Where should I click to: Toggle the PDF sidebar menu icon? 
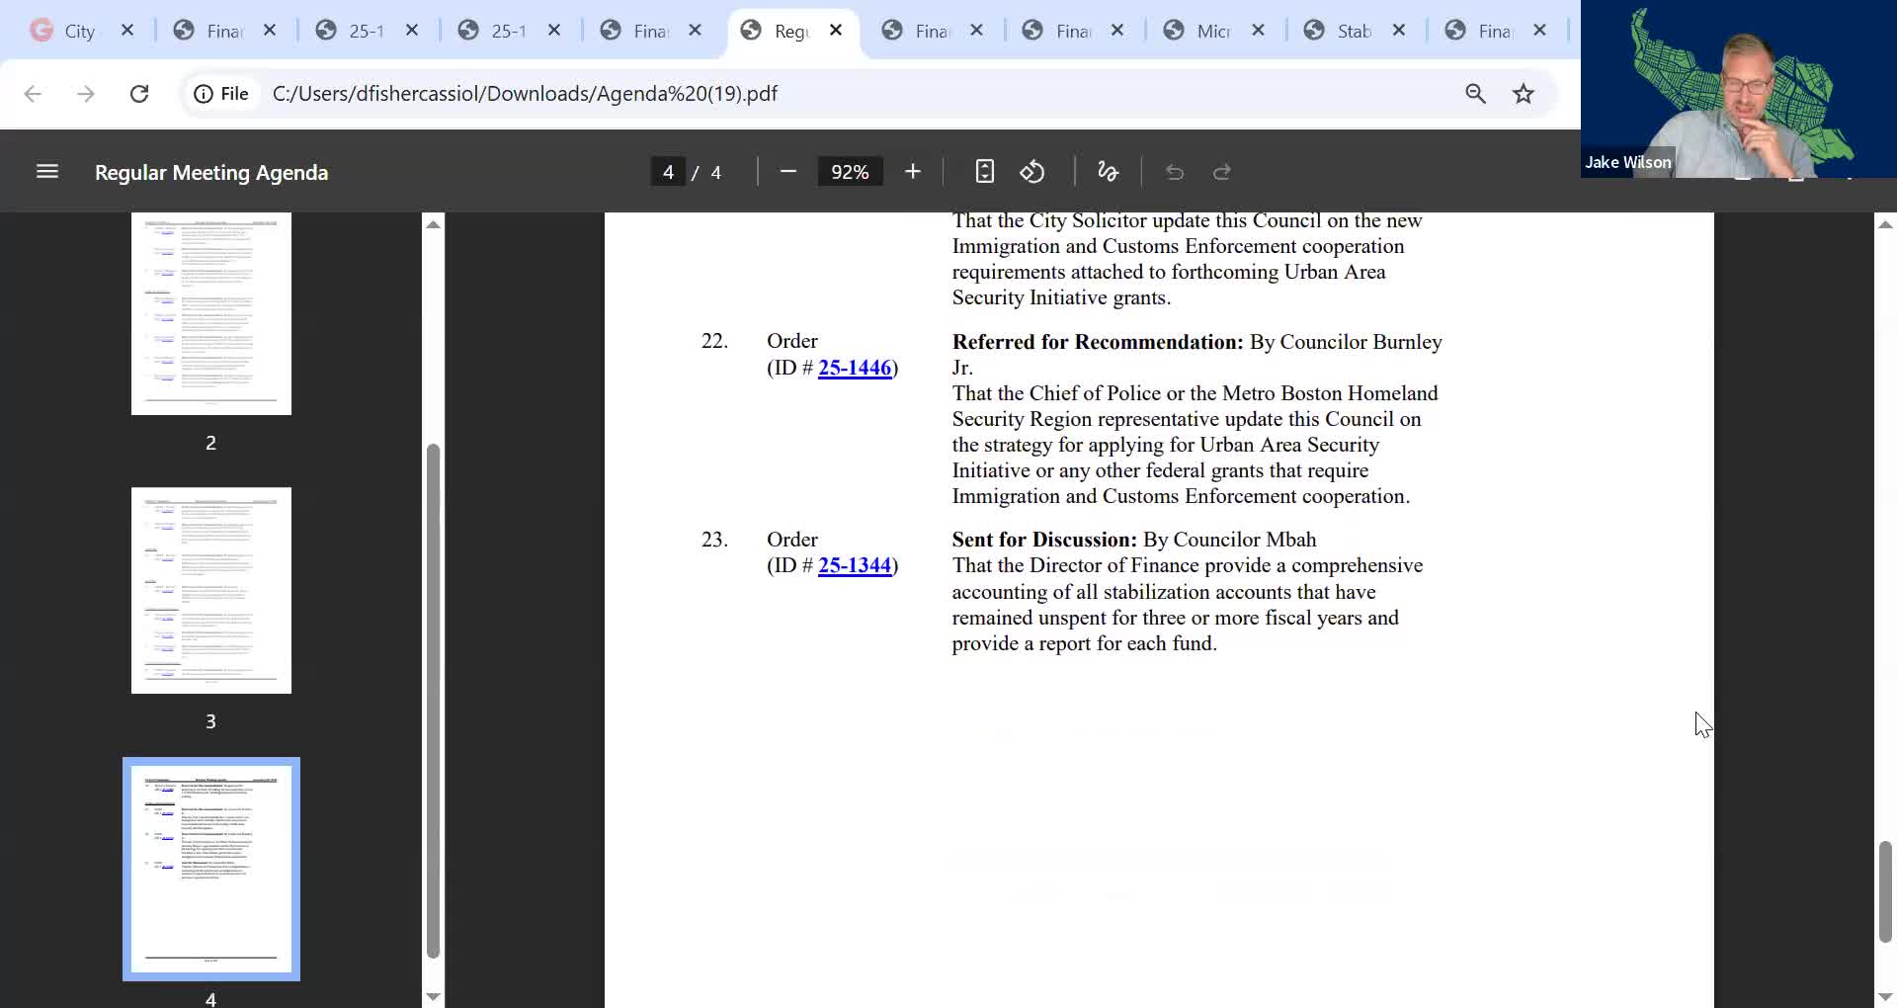[x=47, y=172]
